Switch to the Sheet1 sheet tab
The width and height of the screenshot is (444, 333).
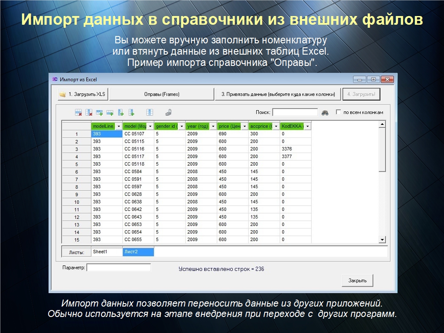[x=107, y=252]
